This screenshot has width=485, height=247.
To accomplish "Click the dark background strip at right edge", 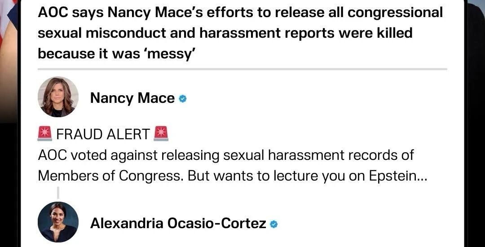I will coord(476,123).
